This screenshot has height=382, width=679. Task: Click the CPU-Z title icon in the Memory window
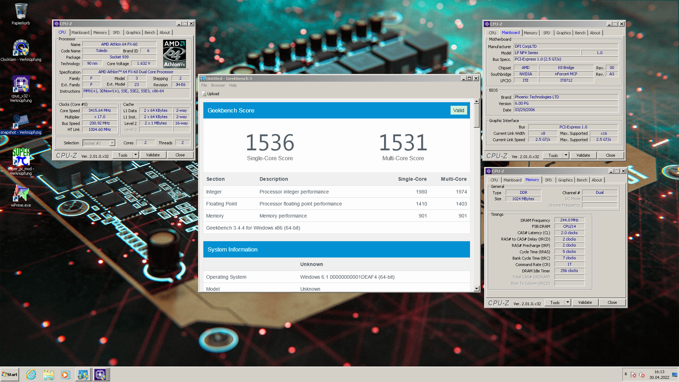pyautogui.click(x=489, y=171)
